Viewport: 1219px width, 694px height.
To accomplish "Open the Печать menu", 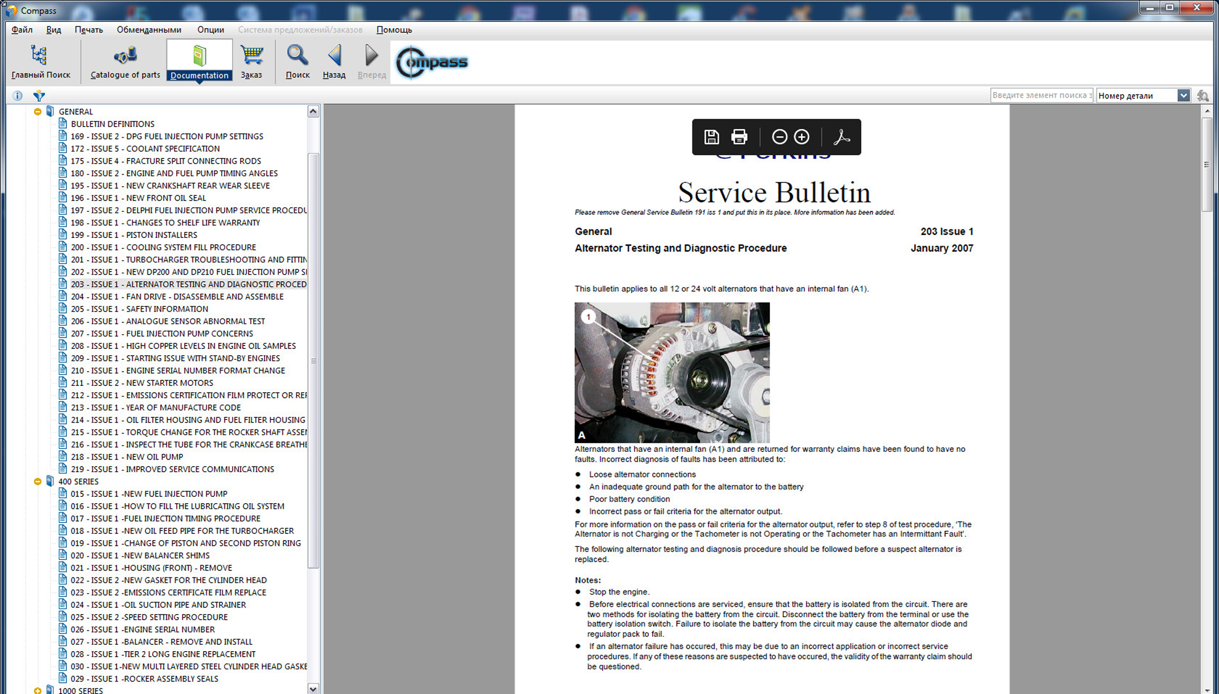I will click(88, 30).
